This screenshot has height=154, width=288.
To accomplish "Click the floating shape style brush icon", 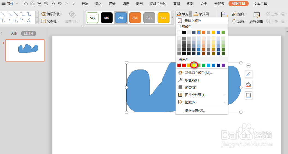I will click(x=248, y=74).
